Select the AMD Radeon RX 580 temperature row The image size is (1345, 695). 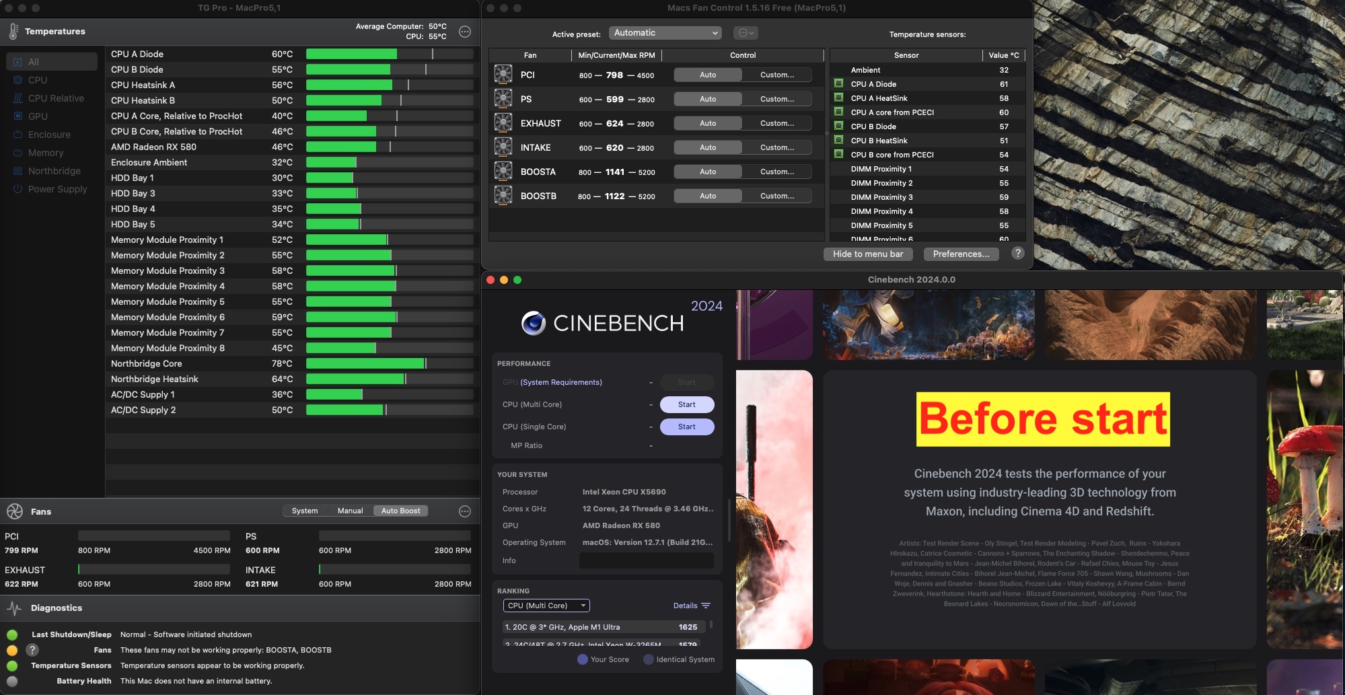click(292, 147)
